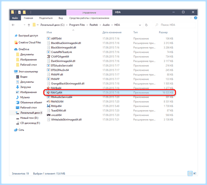Refresh the HDA folder view
This screenshot has height=185, width=207.
(146, 25)
